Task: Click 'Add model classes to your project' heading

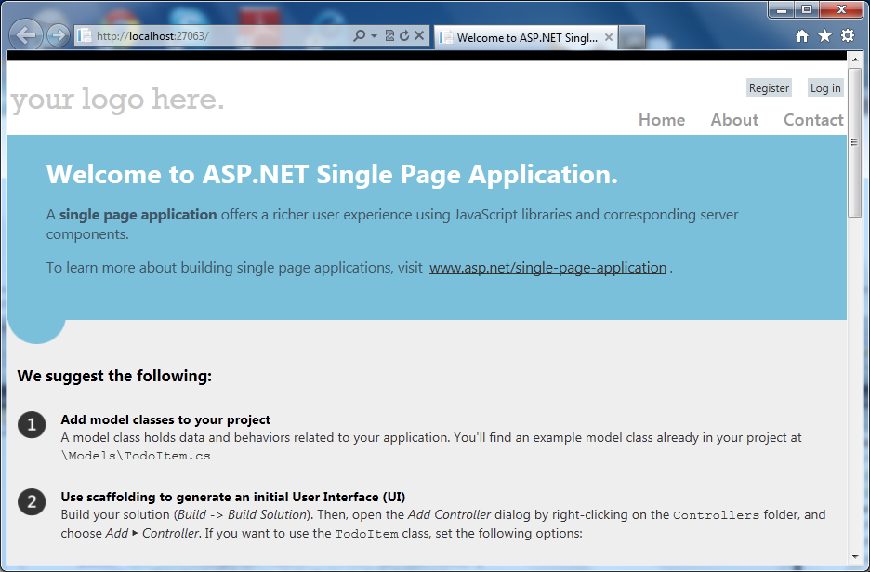Action: tap(165, 419)
